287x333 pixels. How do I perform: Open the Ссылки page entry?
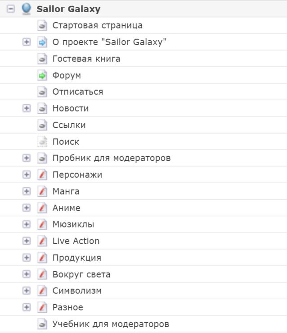(69, 125)
